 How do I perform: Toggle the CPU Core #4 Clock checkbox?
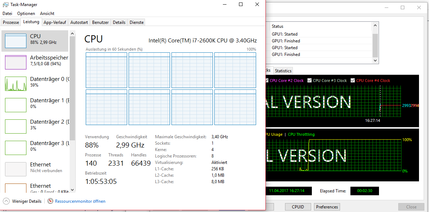pyautogui.click(x=353, y=81)
